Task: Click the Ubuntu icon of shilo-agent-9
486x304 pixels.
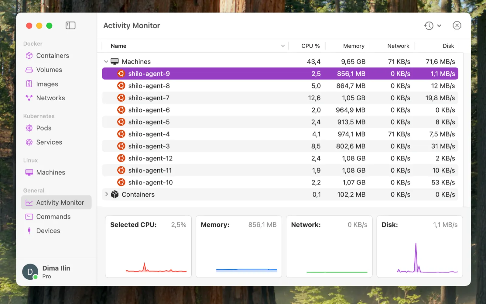Action: click(121, 74)
